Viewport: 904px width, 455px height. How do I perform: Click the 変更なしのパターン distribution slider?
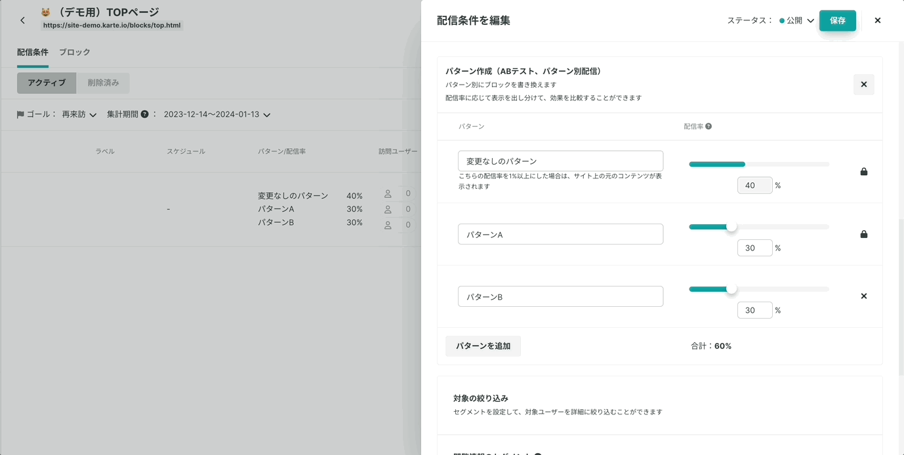758,164
